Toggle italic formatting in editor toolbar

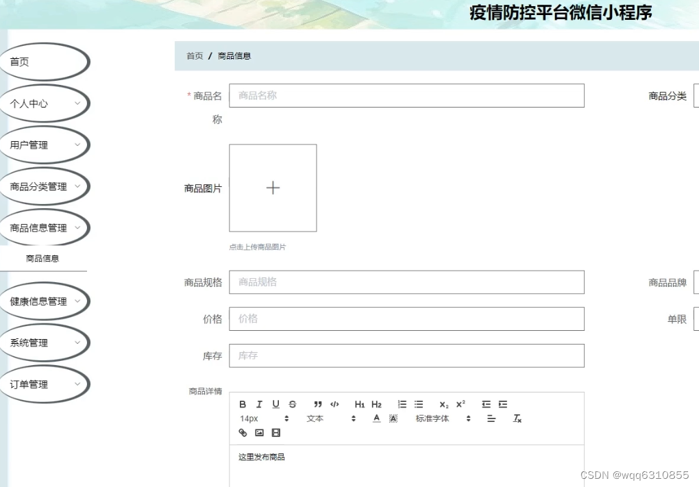(x=259, y=404)
